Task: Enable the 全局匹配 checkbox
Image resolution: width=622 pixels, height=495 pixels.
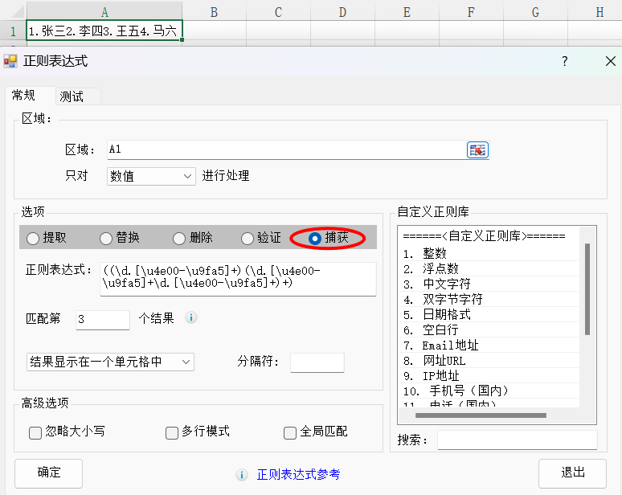Action: 290,432
